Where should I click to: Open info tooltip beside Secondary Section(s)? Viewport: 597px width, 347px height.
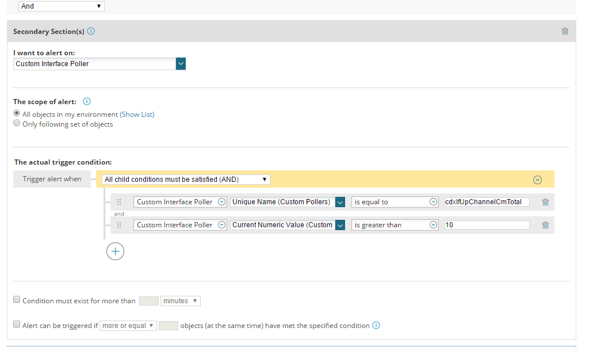(91, 31)
